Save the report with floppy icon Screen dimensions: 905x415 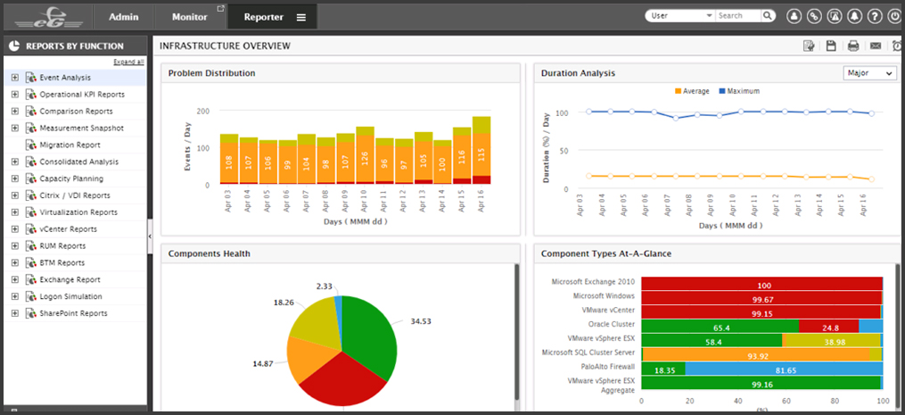click(x=831, y=46)
